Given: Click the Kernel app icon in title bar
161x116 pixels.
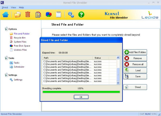Looking at the screenshot, I should click(2, 3).
